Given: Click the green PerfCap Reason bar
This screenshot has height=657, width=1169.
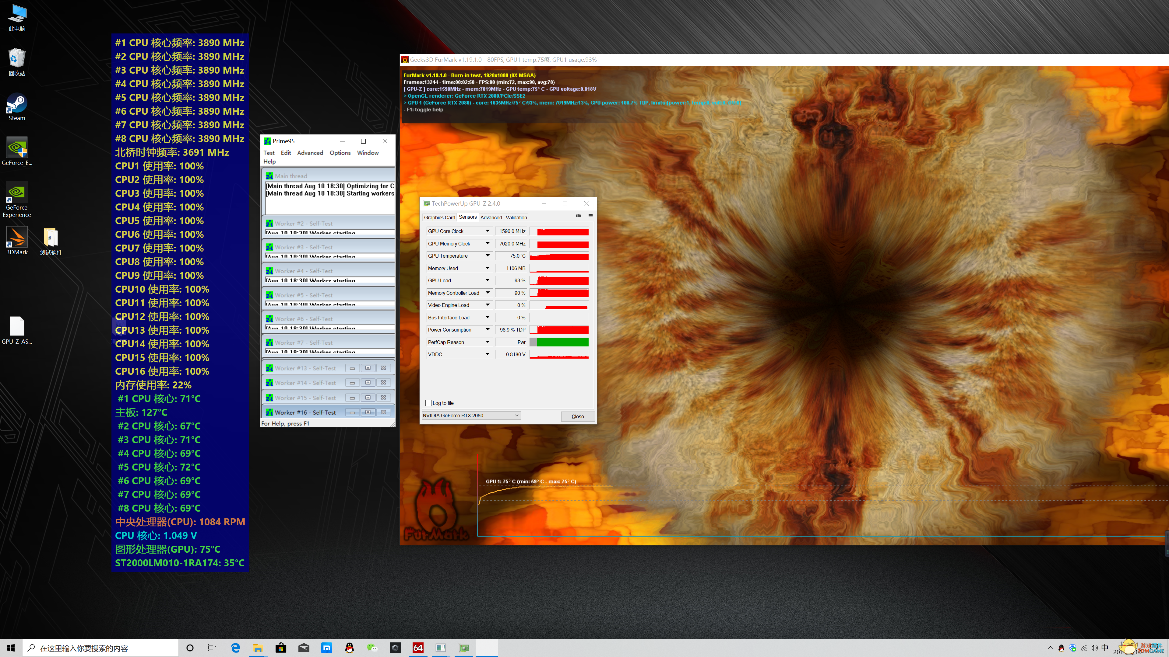Looking at the screenshot, I should click(x=562, y=342).
